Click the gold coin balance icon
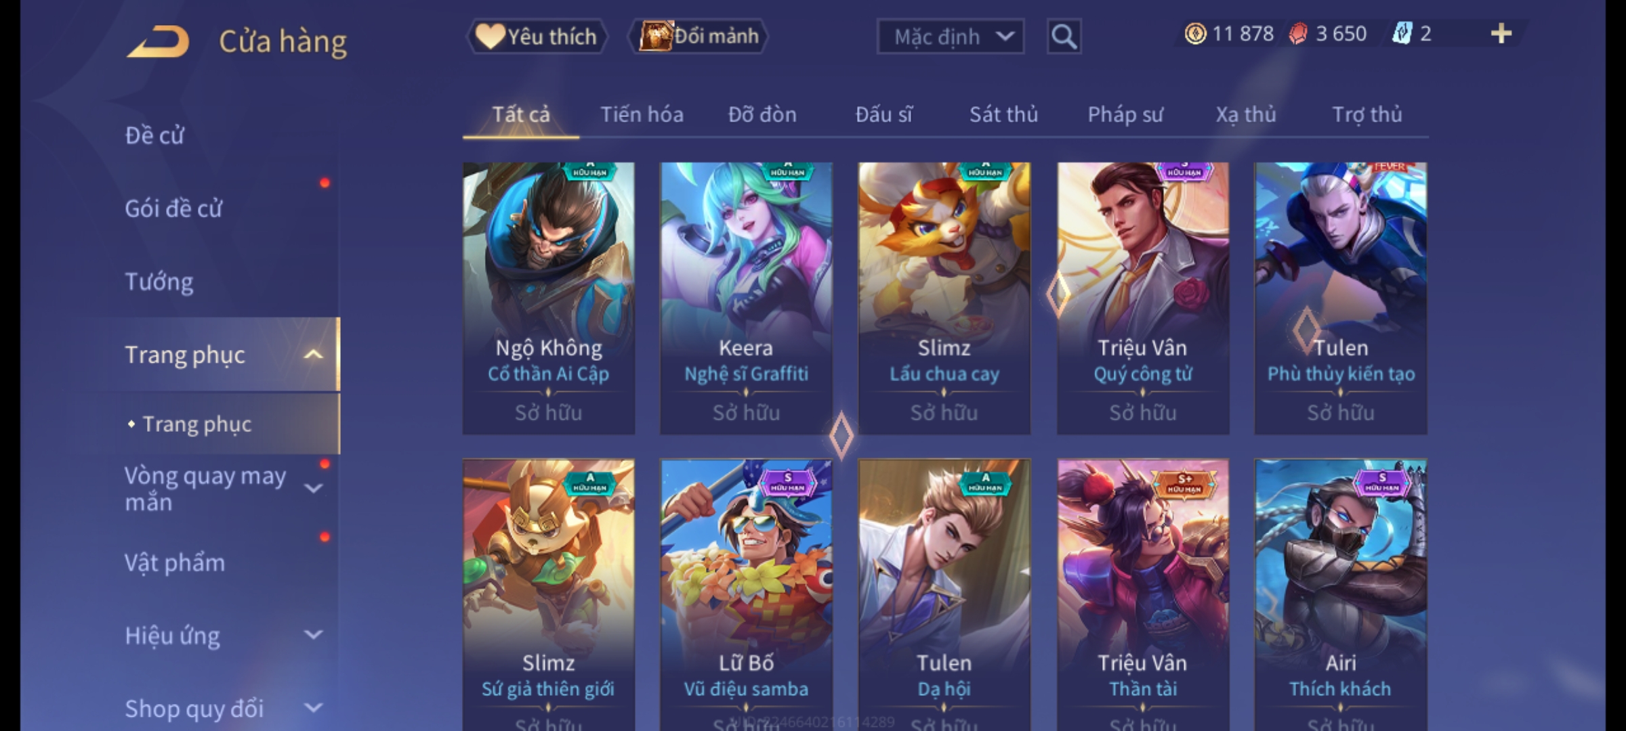Screen dimensions: 1626x731 click(1195, 34)
